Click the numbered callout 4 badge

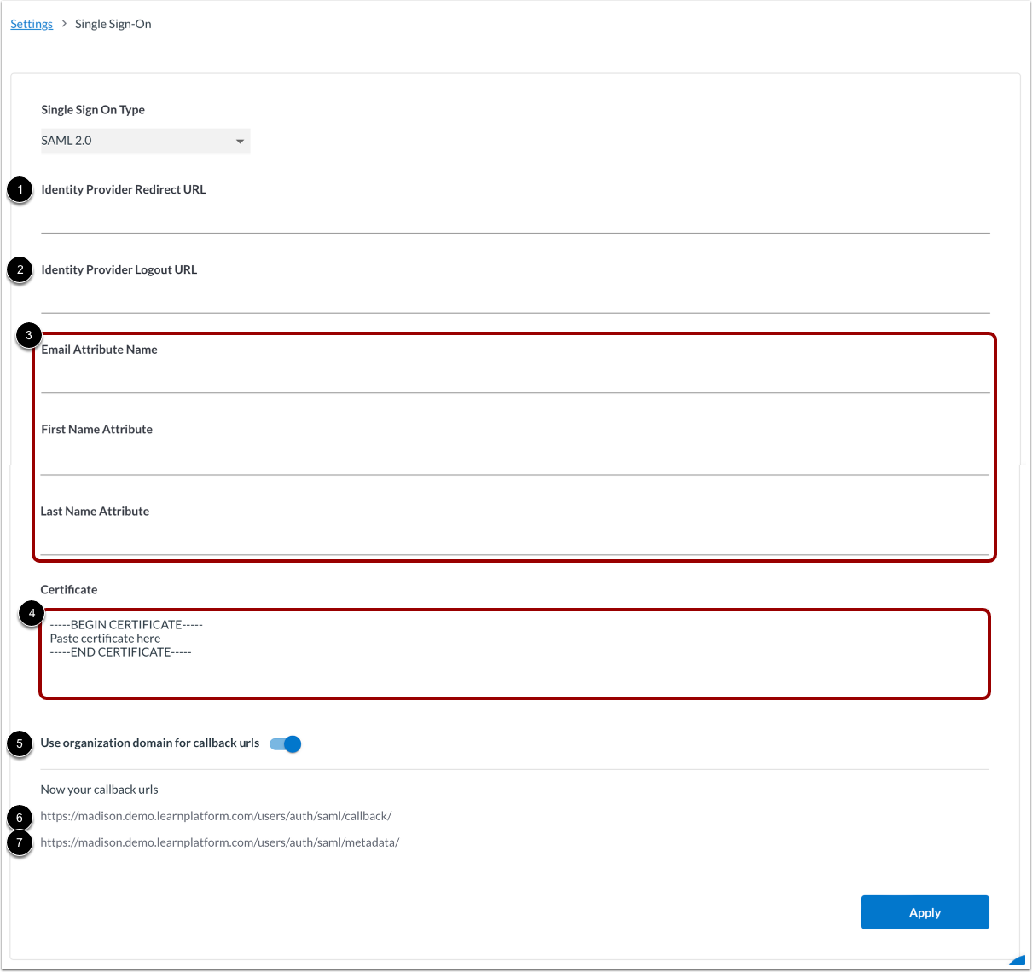coord(32,613)
